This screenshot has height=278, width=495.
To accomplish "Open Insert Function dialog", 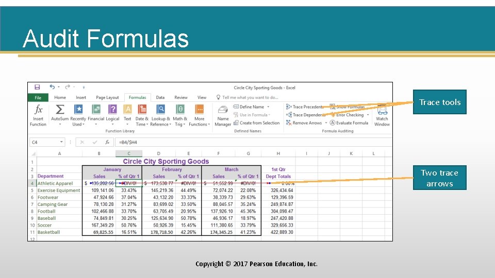I will click(x=38, y=115).
